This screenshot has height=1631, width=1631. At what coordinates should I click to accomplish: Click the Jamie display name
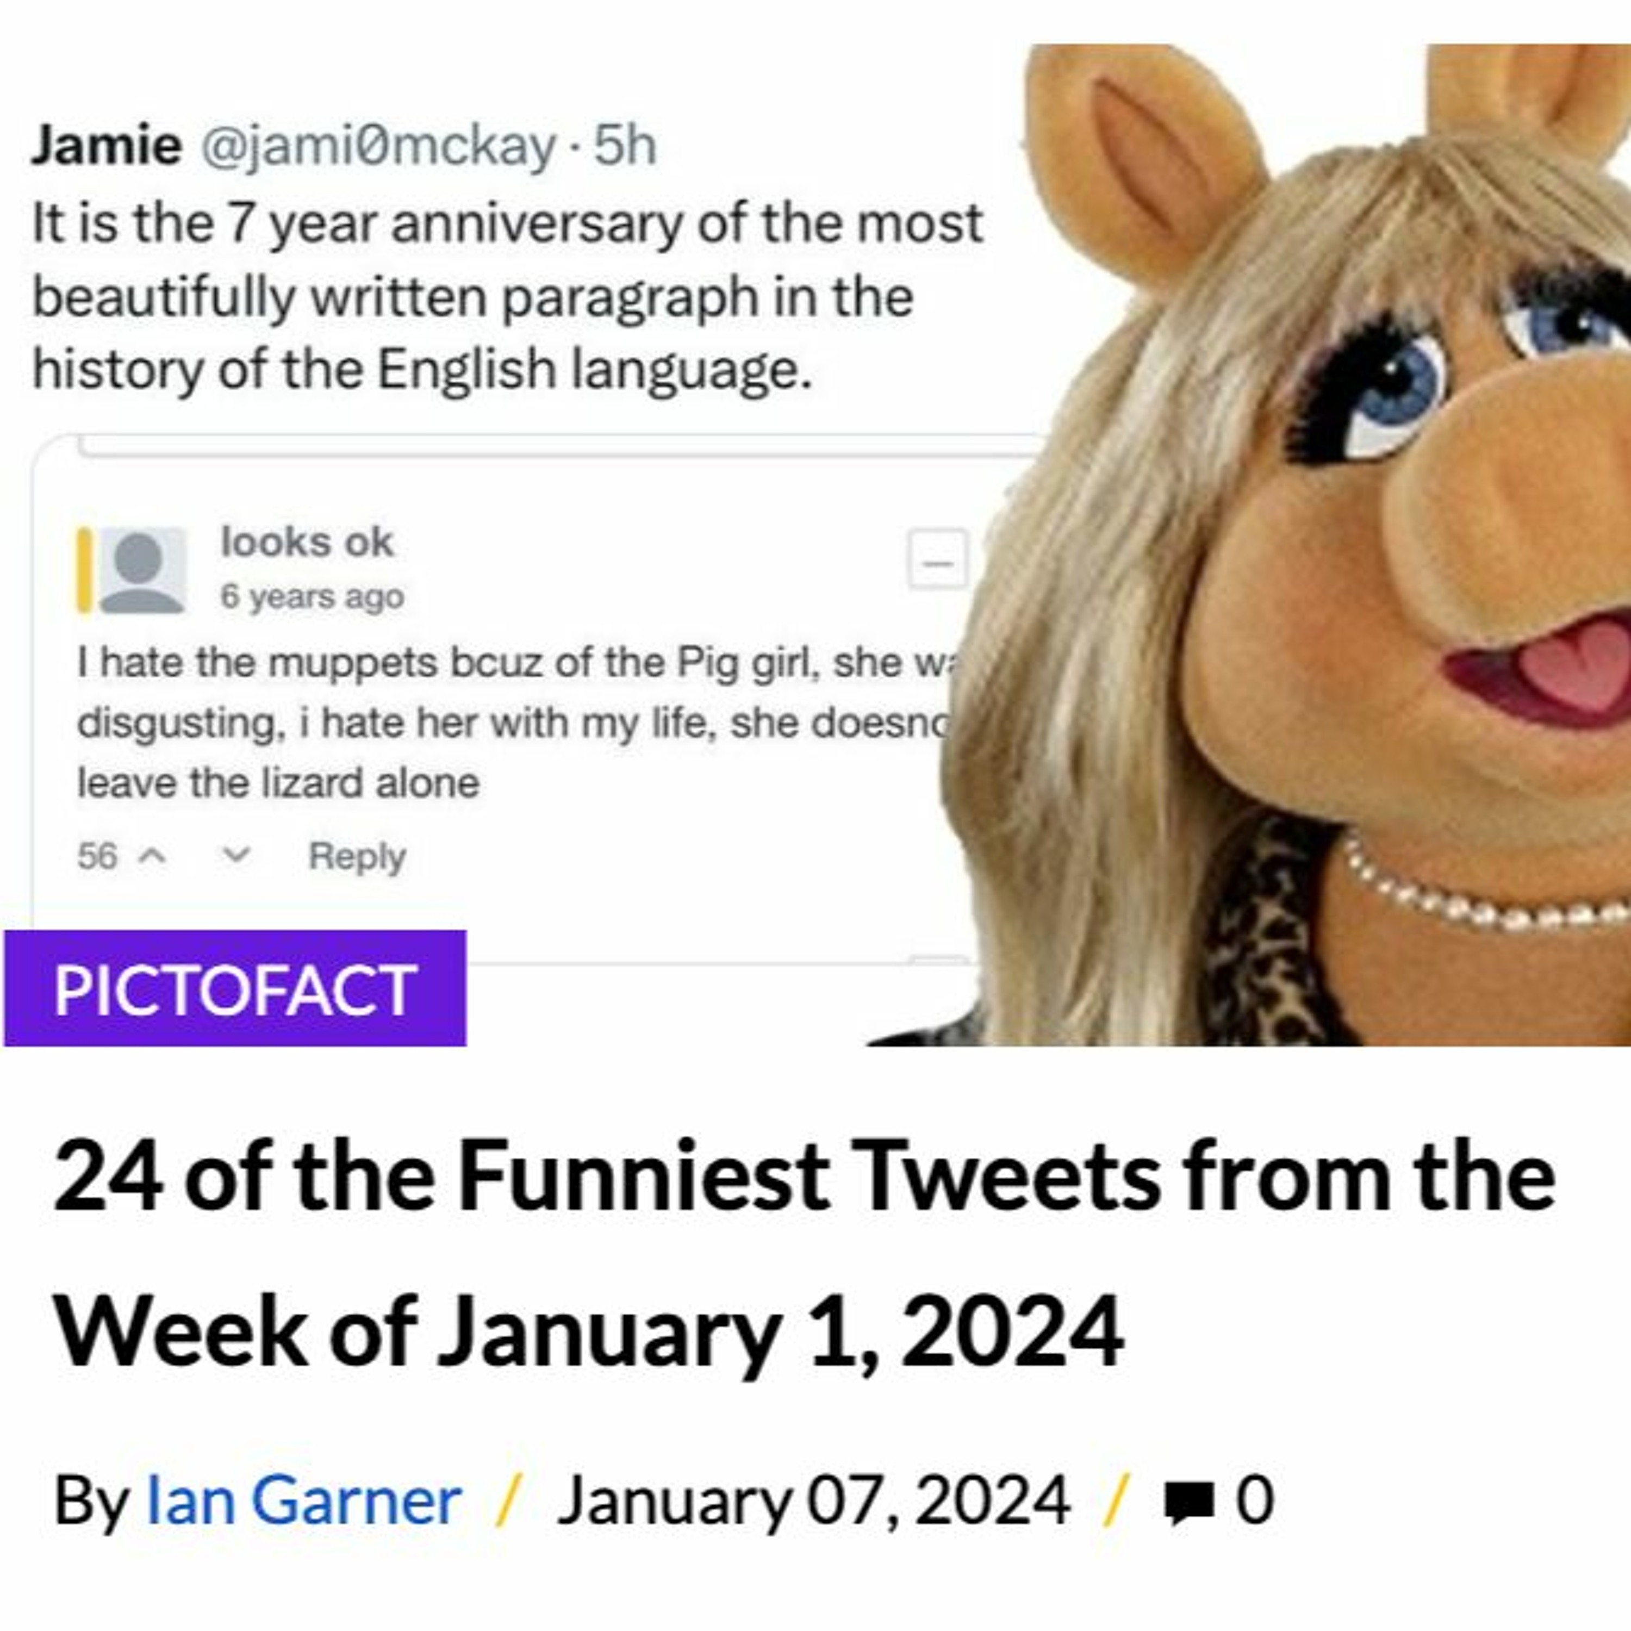click(107, 145)
